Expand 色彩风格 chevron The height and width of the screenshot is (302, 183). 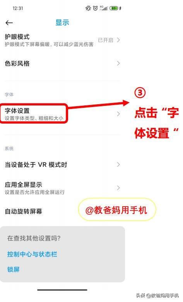tap(118, 63)
